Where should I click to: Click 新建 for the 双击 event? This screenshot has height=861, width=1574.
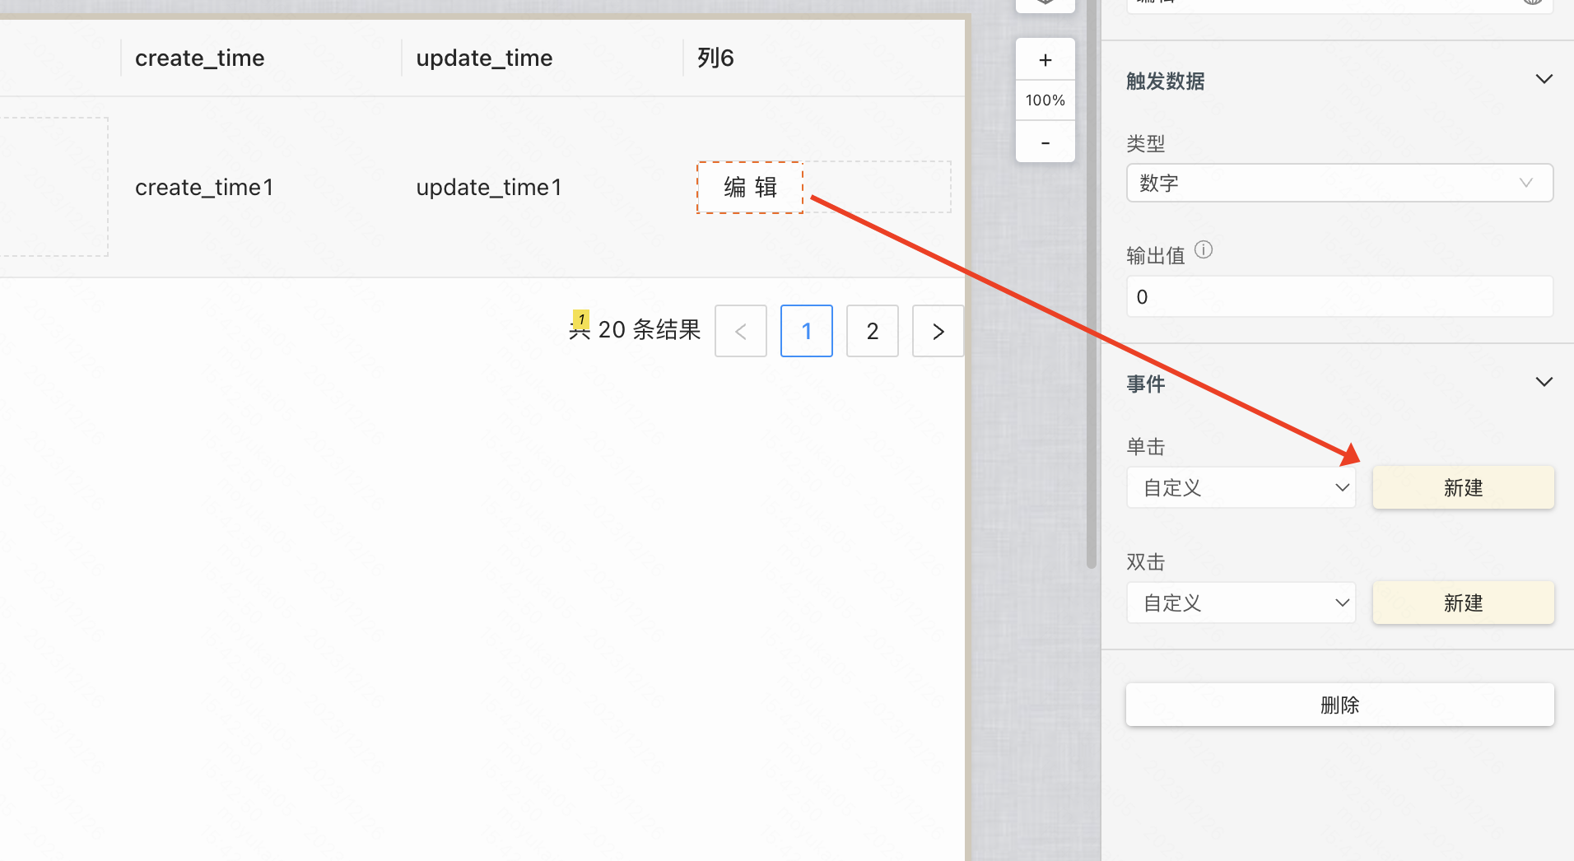tap(1463, 603)
